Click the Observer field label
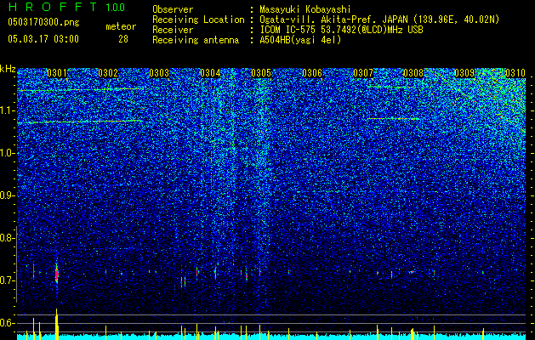 click(173, 9)
